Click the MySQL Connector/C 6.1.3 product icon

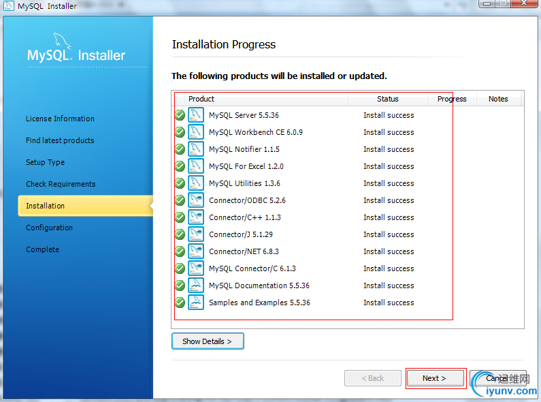tap(195, 268)
